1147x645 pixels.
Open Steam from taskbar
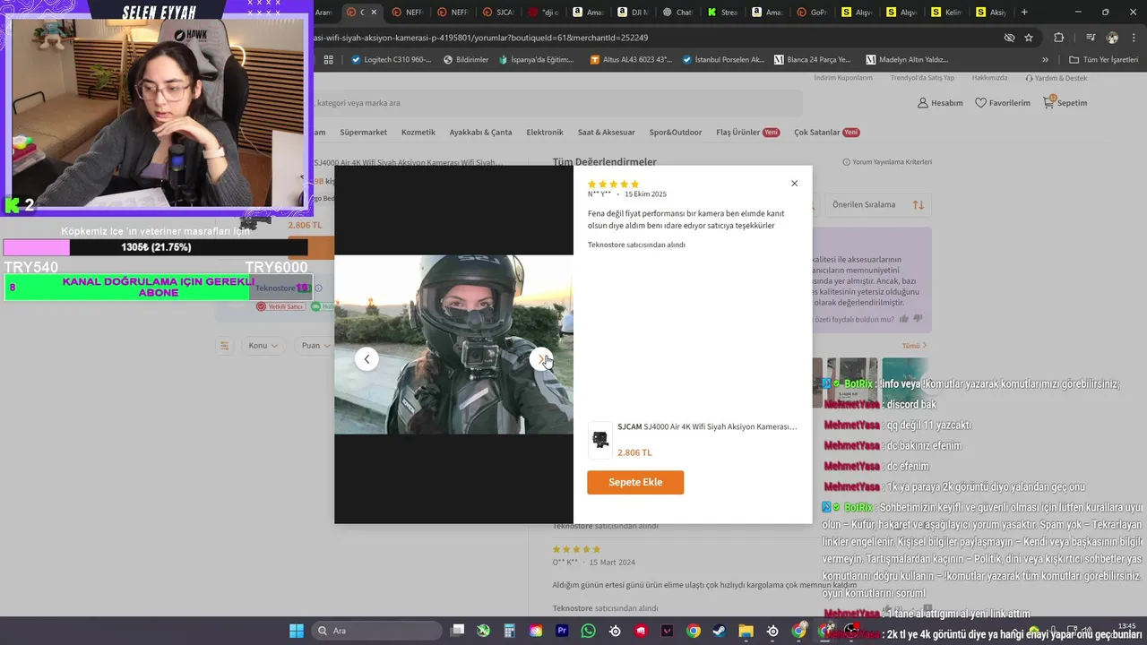point(720,631)
